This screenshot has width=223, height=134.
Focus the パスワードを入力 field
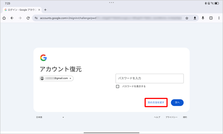pyautogui.click(x=150, y=79)
